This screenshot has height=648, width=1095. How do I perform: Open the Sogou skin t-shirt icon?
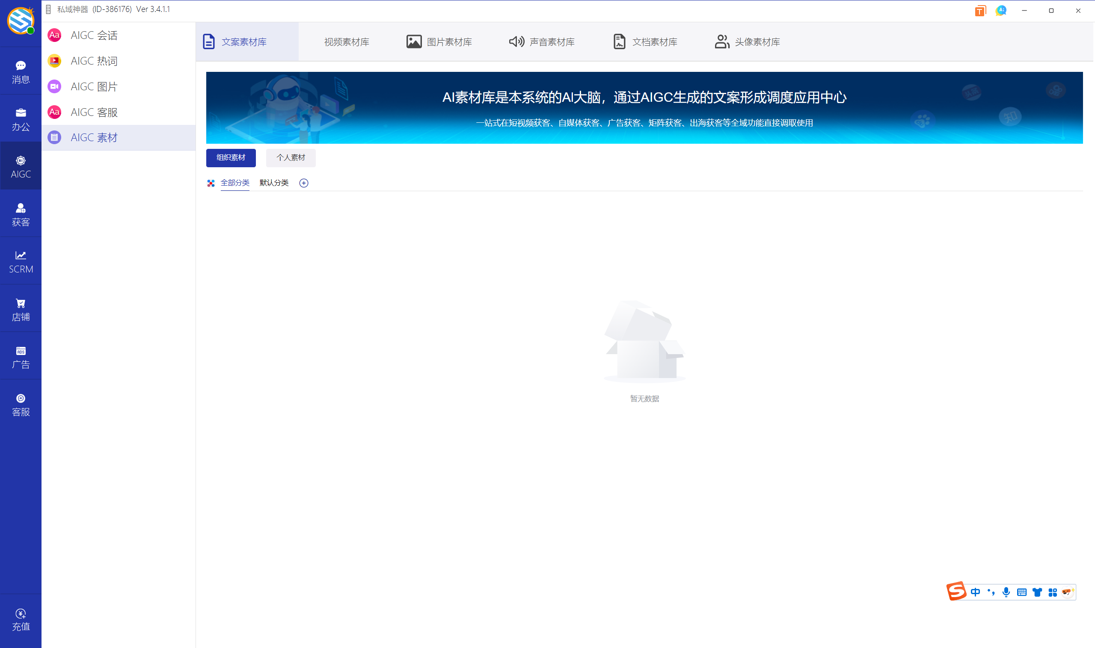1037,592
